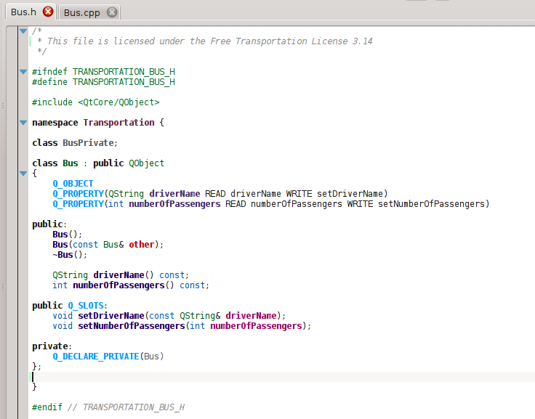Click int numberOfPassengers() const getter
The width and height of the screenshot is (535, 419).
point(131,285)
